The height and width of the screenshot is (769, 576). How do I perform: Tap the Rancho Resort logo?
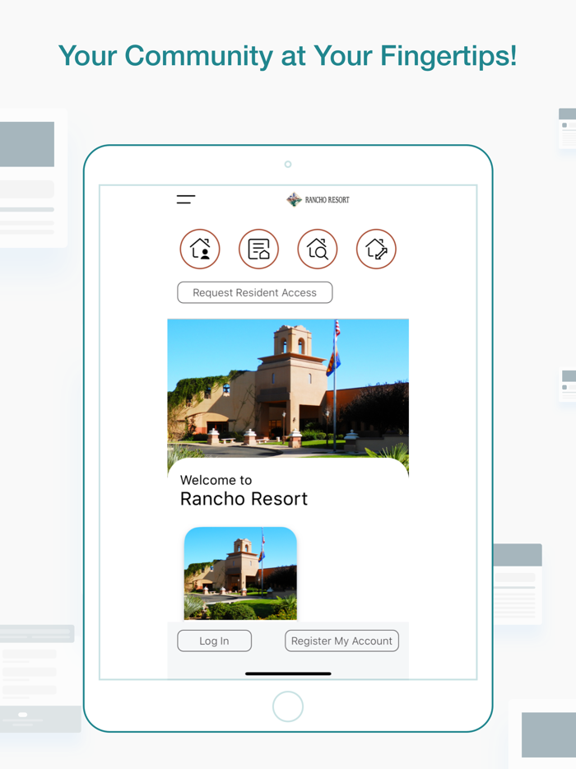pyautogui.click(x=318, y=199)
